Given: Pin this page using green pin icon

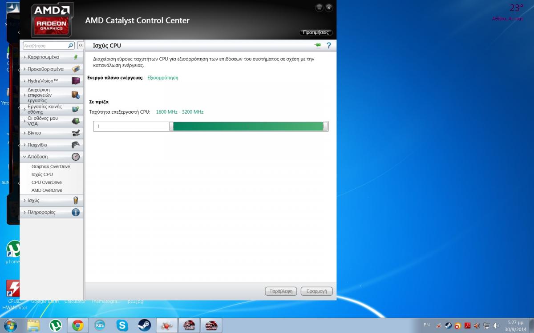Looking at the screenshot, I should pos(318,45).
